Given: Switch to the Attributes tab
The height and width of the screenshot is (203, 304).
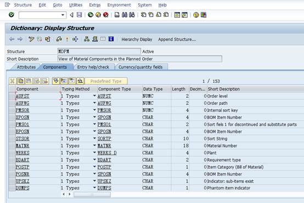Looking at the screenshot, I should 26,67.
